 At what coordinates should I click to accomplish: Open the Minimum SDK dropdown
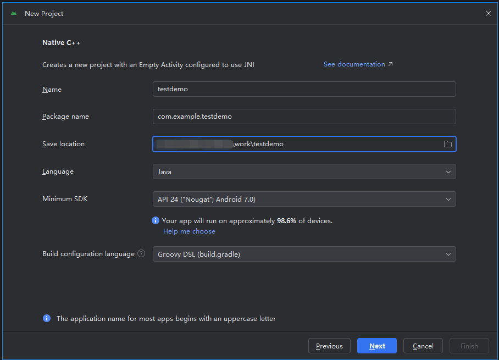[304, 199]
